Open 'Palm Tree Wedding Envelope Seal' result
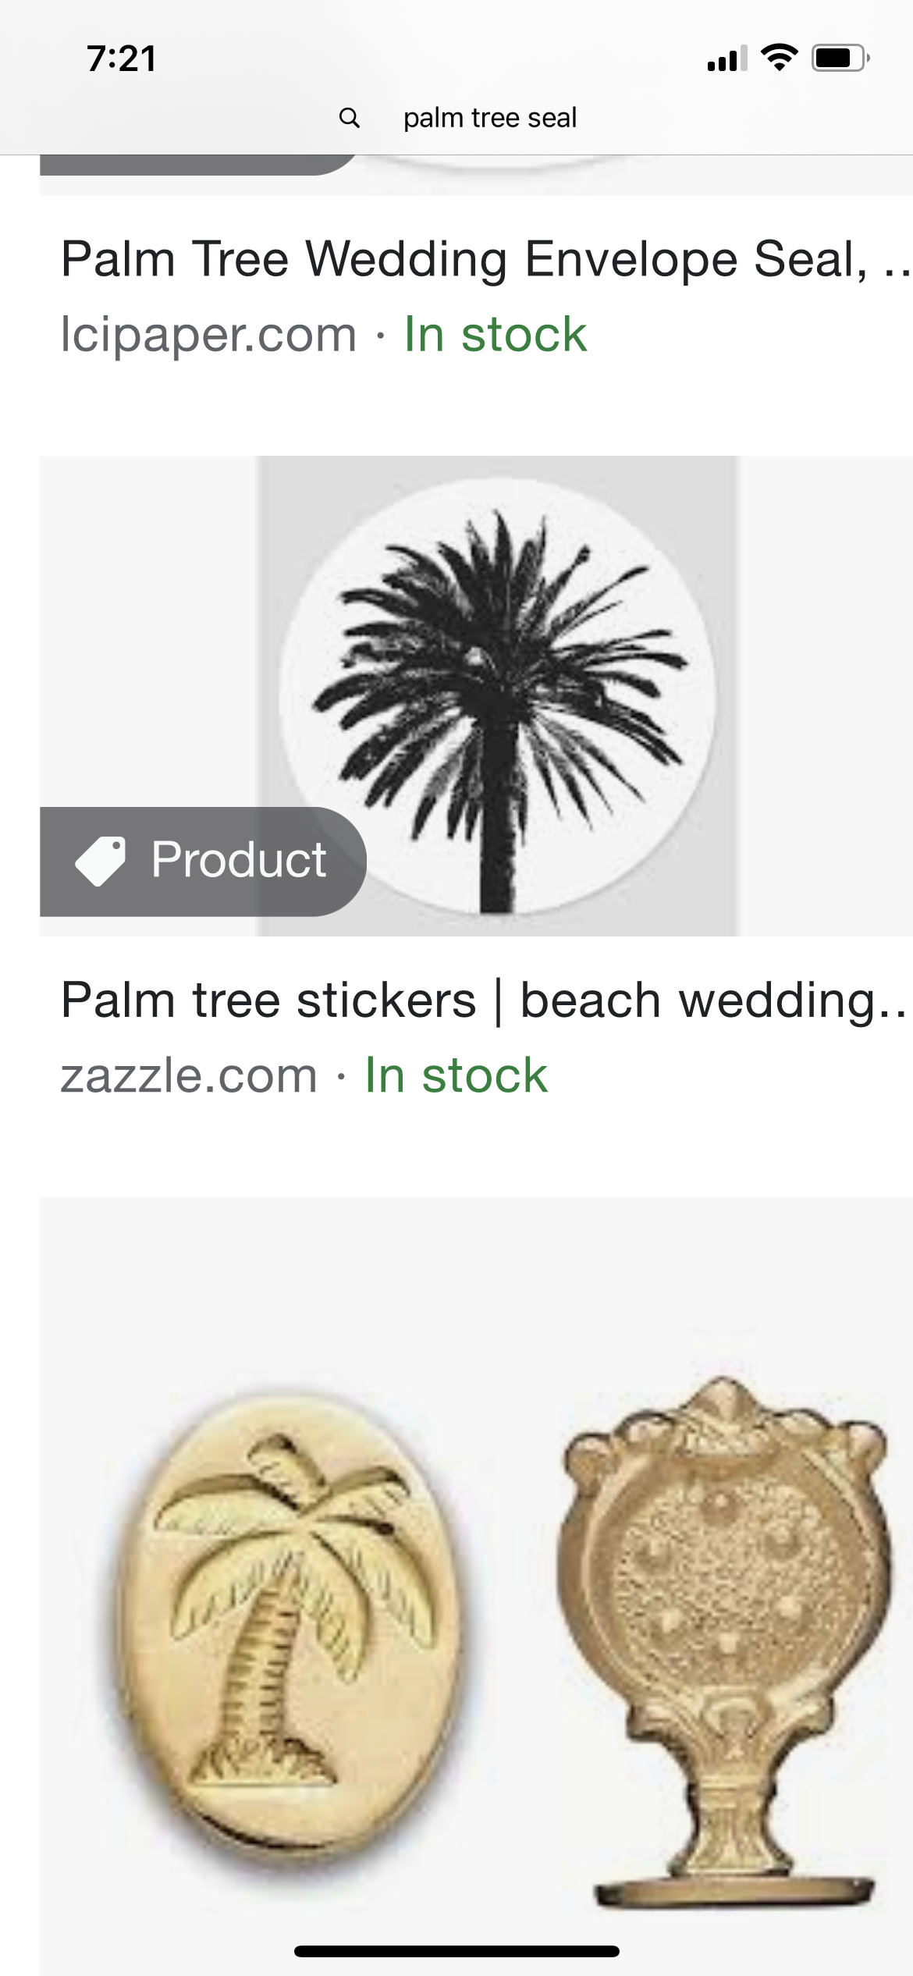 (485, 258)
